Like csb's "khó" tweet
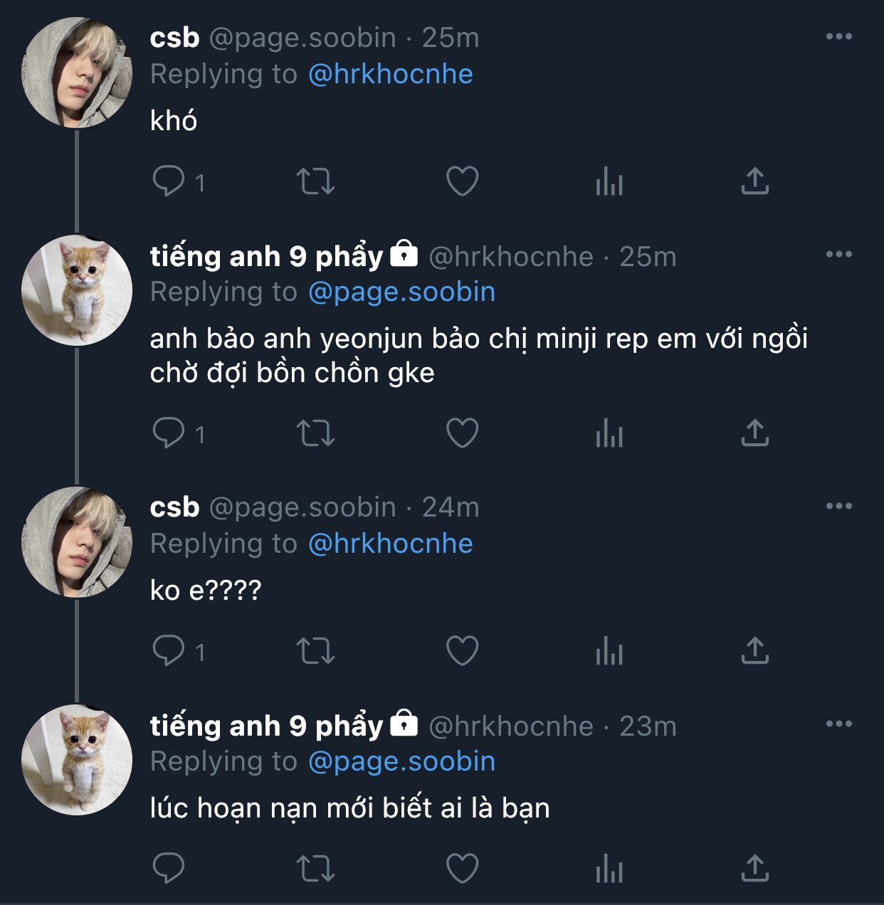 pyautogui.click(x=462, y=181)
